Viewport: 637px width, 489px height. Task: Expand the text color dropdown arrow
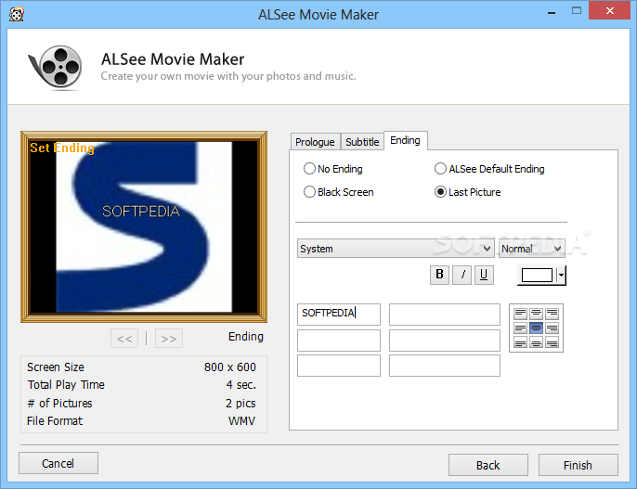561,276
